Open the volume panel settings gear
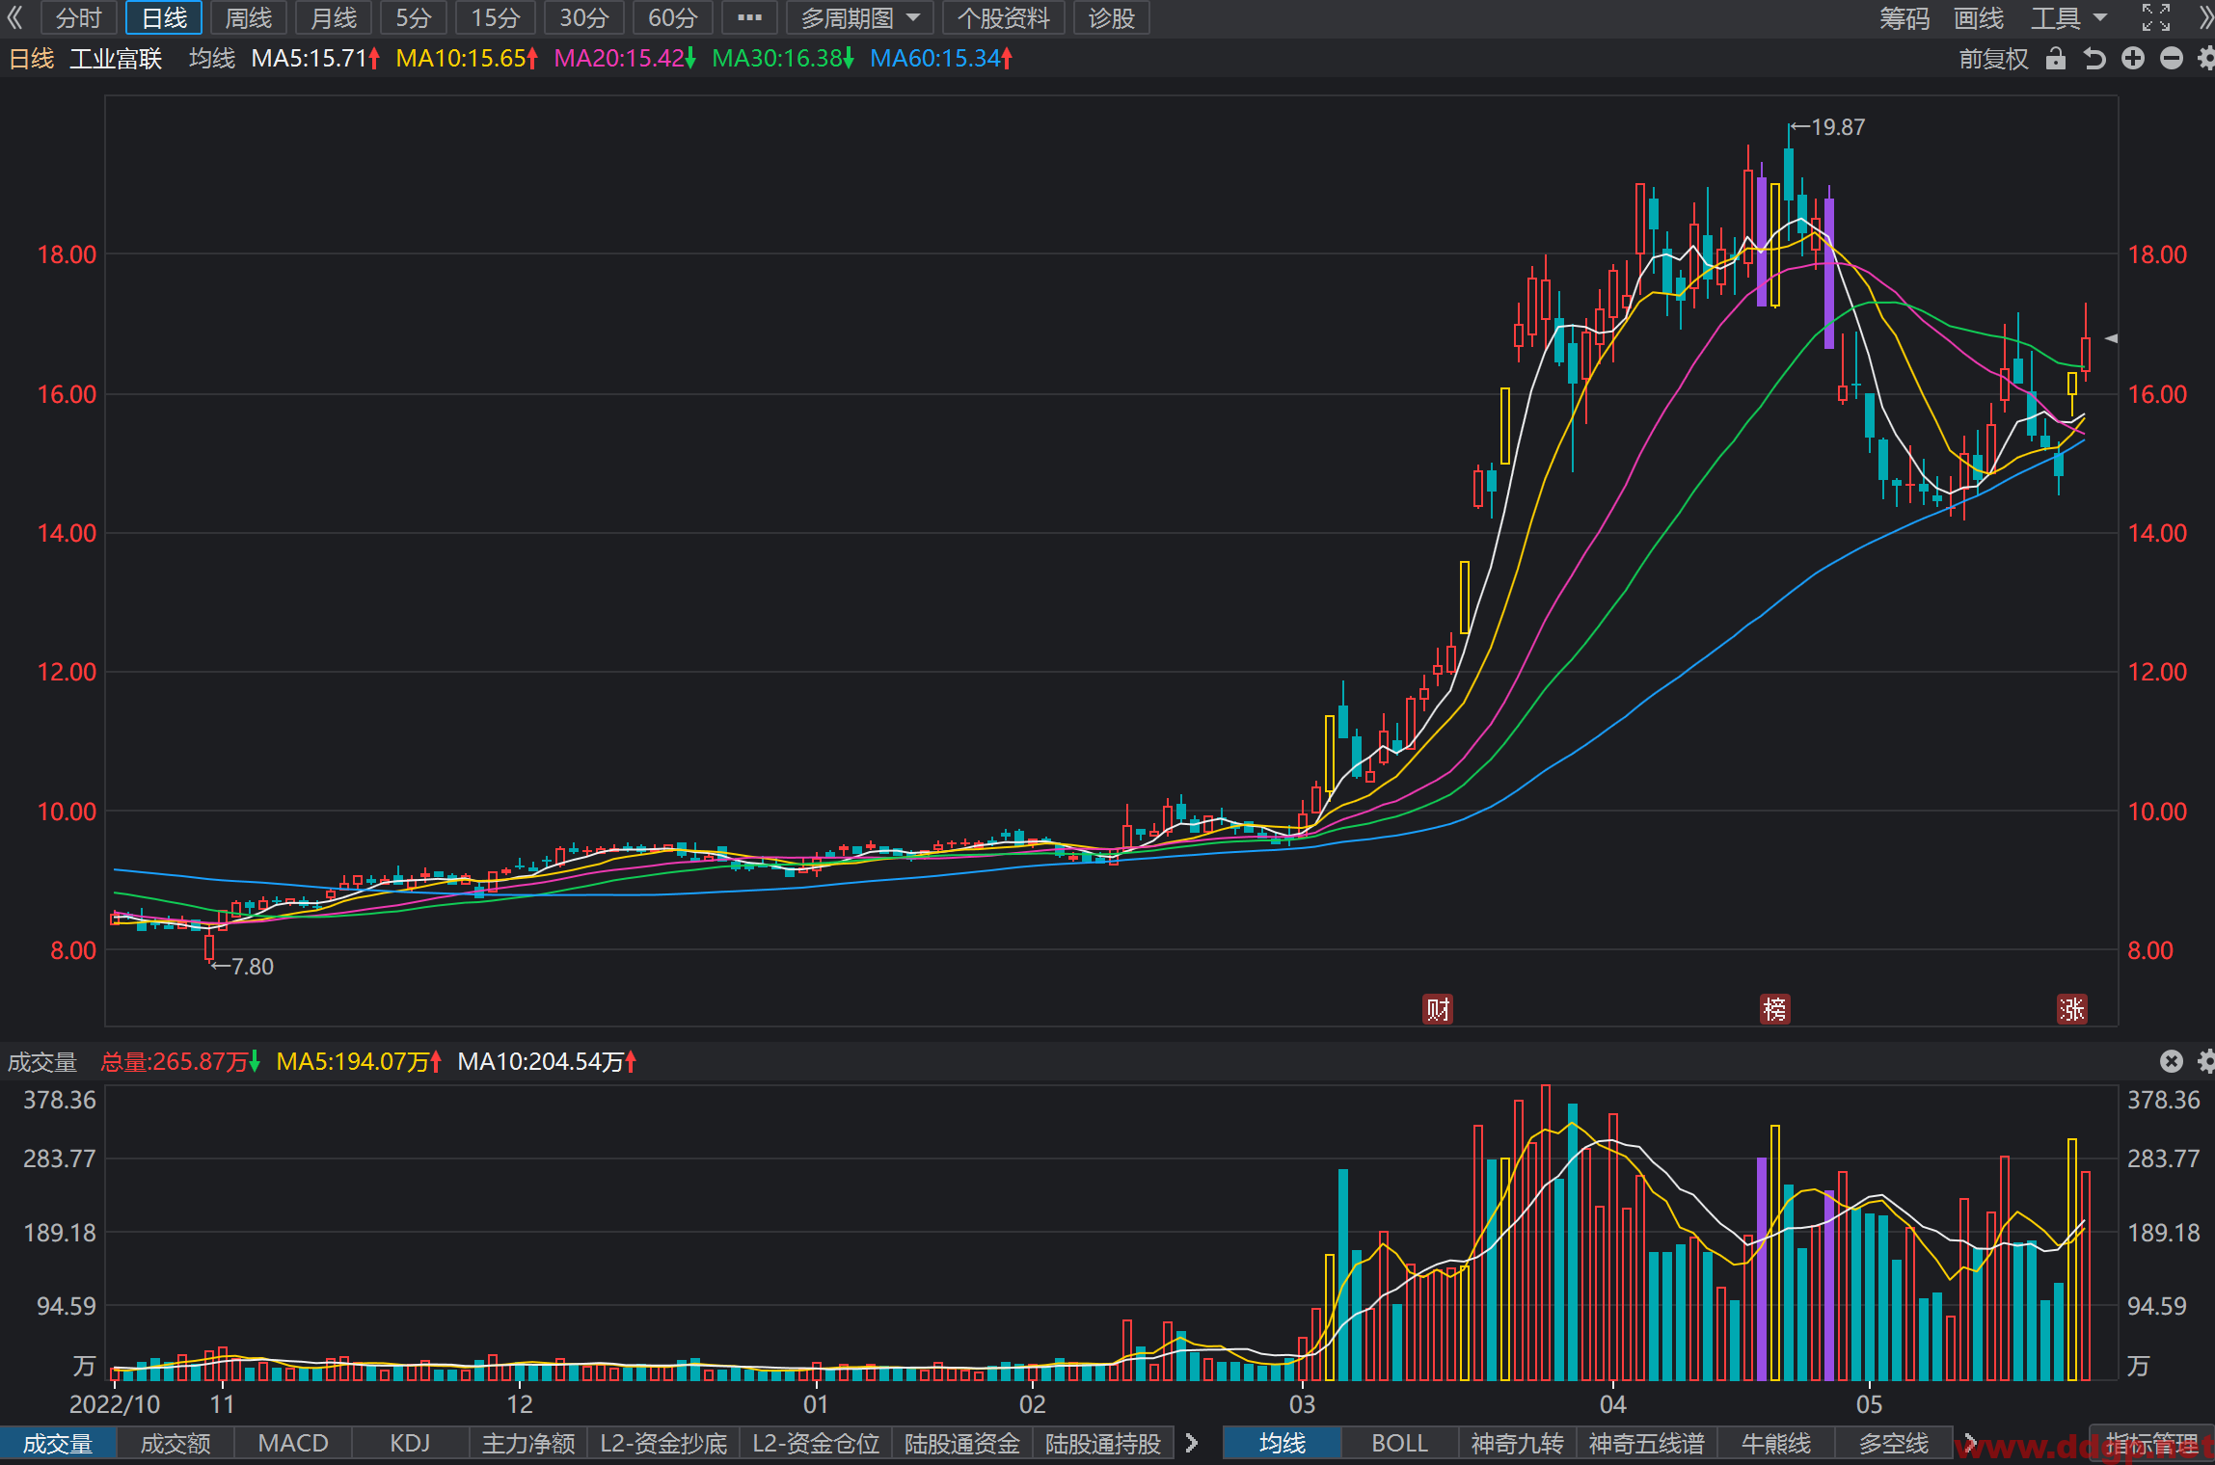2215x1465 pixels. click(2206, 1061)
